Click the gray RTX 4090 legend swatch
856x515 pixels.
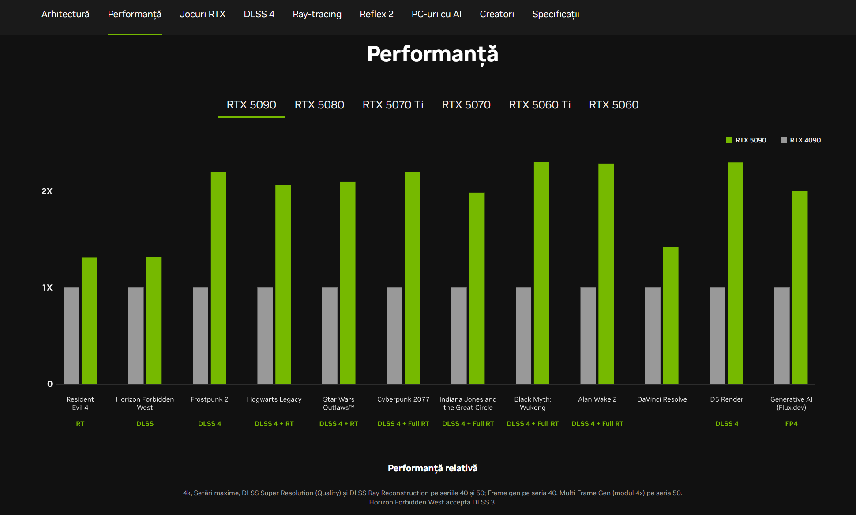click(784, 140)
